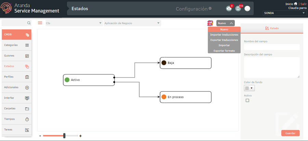Viewport: 308px width, 141px height.
Task: Click the orange En proceso circle
Action: pos(164,97)
